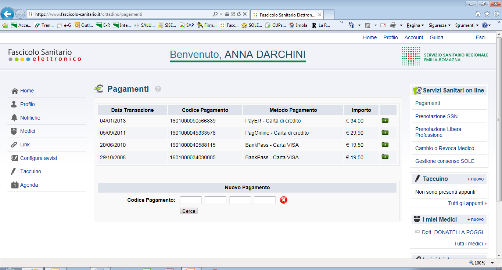Expand home page dropdown arrow in command bar
Viewport: 502px width, 270px height.
pyautogui.click(x=359, y=25)
